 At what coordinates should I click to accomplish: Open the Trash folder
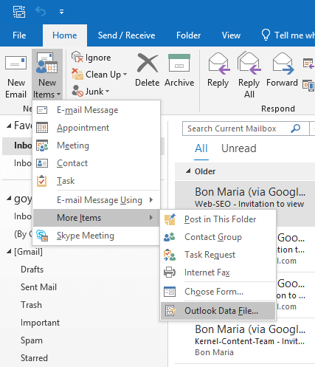pyautogui.click(x=31, y=305)
